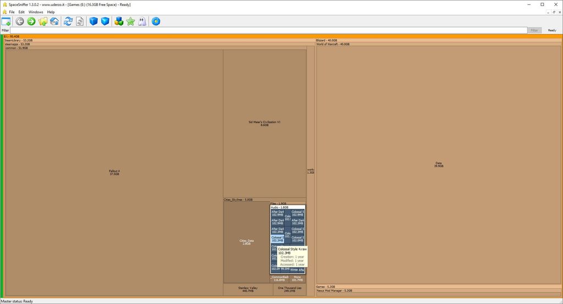
Task: Click the SpaceSniffer icon in the menu bar
Action: click(x=4, y=12)
